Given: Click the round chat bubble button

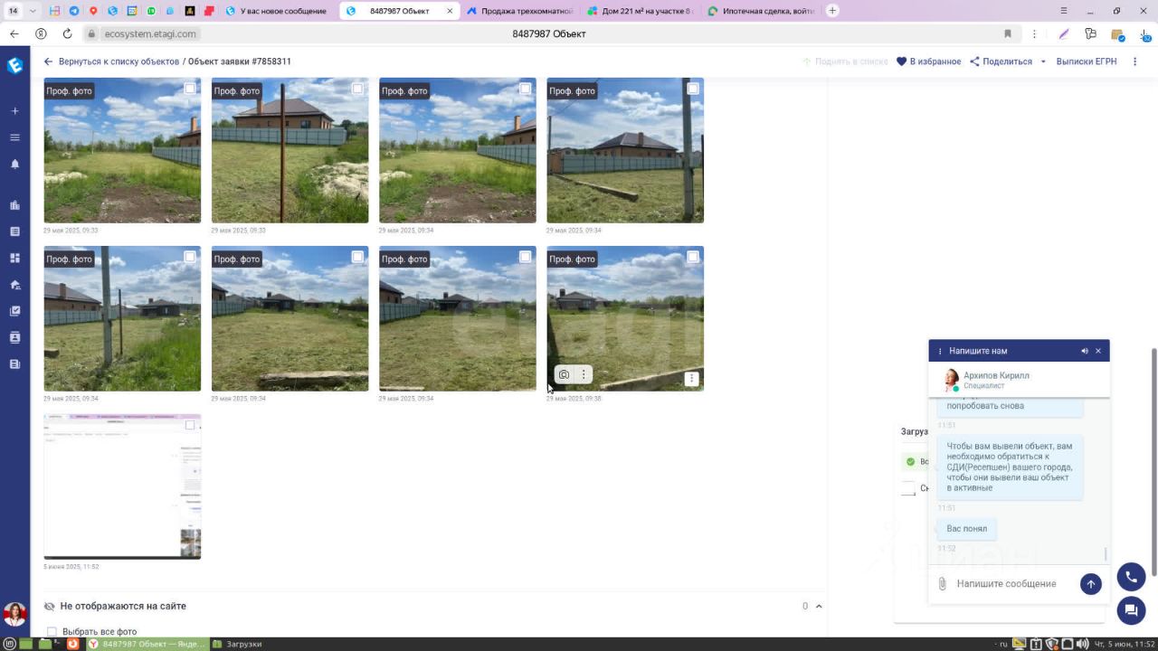Looking at the screenshot, I should pyautogui.click(x=1132, y=611).
